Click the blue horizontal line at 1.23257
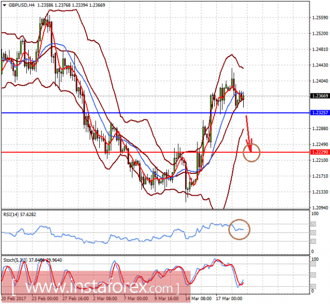The height and width of the screenshot is (304, 330). coord(156,113)
